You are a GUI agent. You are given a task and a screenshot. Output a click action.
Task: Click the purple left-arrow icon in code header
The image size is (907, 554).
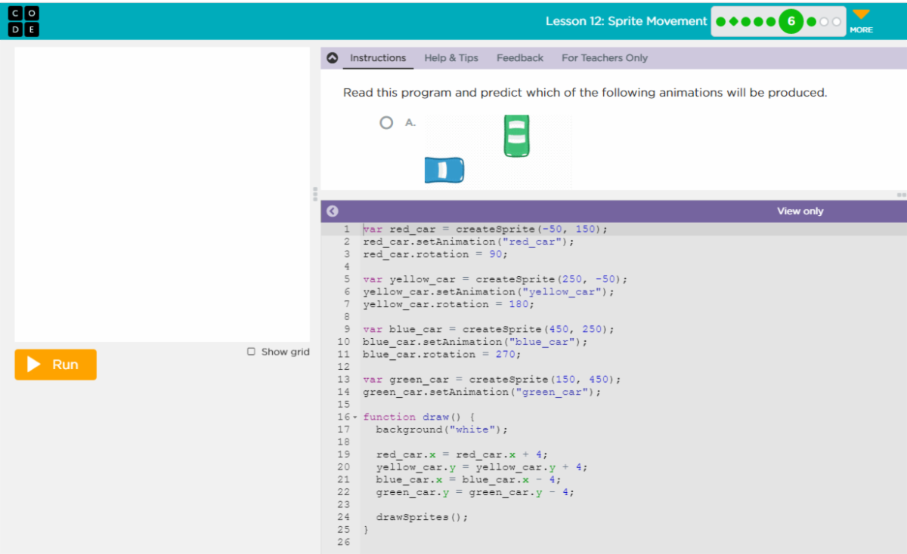click(332, 211)
